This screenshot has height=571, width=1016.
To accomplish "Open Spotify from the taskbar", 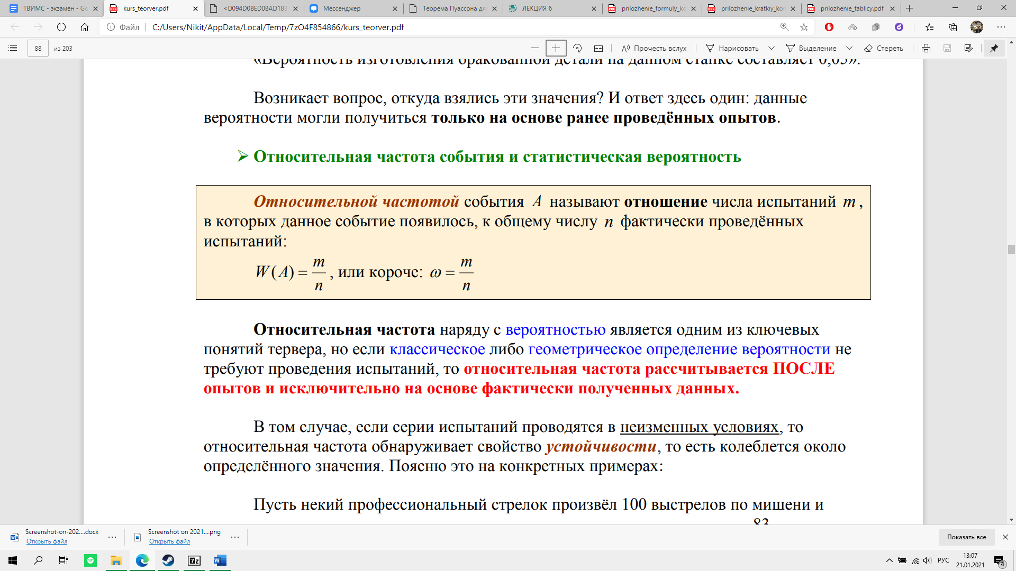I will pos(90,560).
